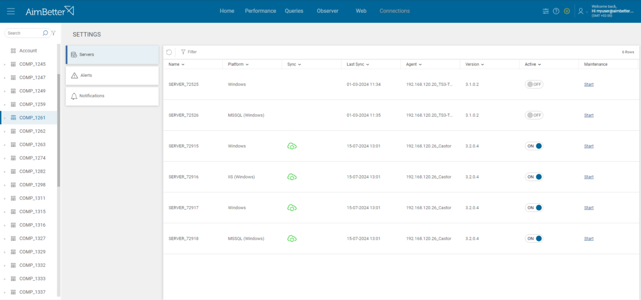Screen dimensions: 641x300
Task: Start maintenance for SERVER_72526
Action: pyautogui.click(x=589, y=115)
